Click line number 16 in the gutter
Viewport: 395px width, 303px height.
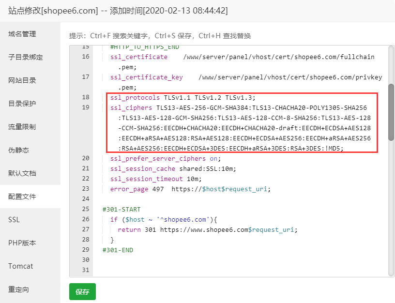86,57
